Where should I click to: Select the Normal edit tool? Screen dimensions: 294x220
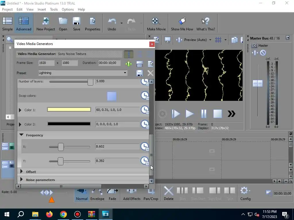(82, 195)
